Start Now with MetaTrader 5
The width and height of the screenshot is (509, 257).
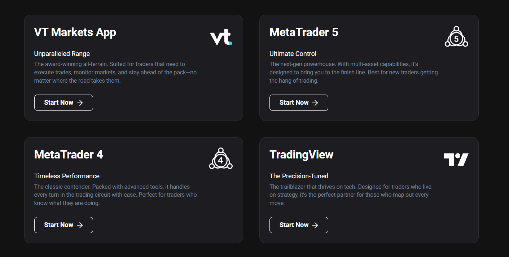[299, 103]
